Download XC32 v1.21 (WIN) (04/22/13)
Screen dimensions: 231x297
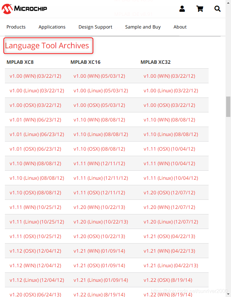(169, 251)
